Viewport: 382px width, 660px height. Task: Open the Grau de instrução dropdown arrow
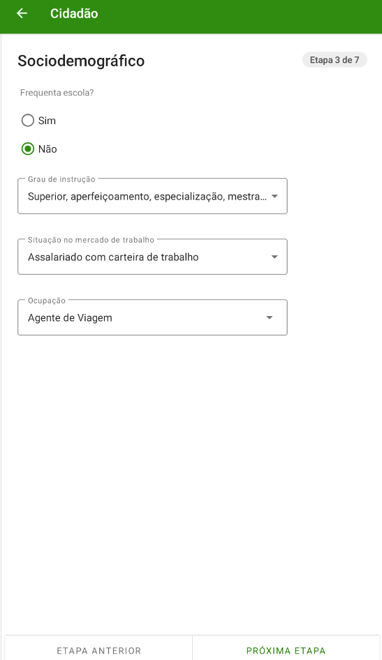274,197
